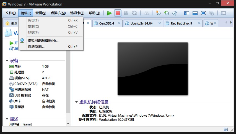This screenshot has height=134, width=236.
Task: Click the 显示器 display monitor icon
Action: click(11, 107)
